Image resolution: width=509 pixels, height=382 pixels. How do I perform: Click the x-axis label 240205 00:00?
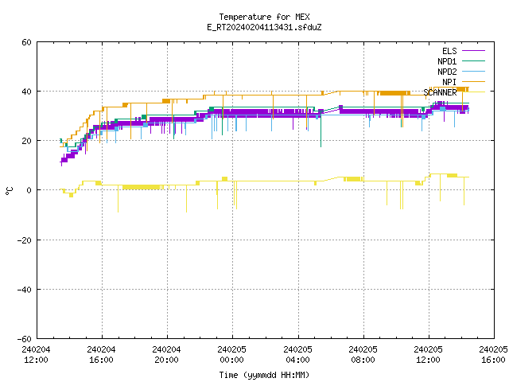[231, 355]
